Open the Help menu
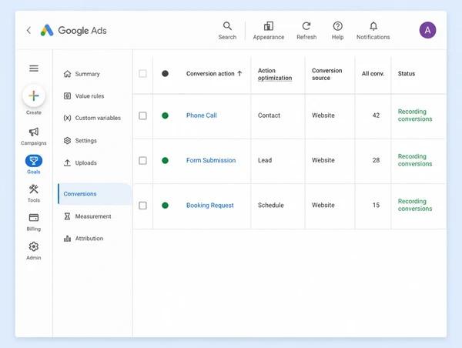Viewport: 462px width, 348px height. click(337, 31)
